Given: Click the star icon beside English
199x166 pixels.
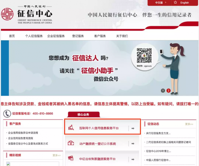Looking at the screenshot, I should click(x=175, y=2).
